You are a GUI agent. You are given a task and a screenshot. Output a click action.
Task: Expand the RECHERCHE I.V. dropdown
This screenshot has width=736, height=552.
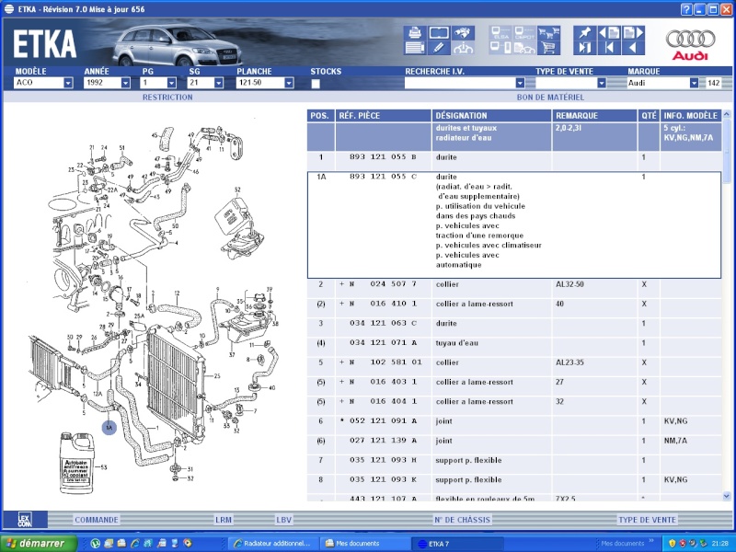click(520, 83)
